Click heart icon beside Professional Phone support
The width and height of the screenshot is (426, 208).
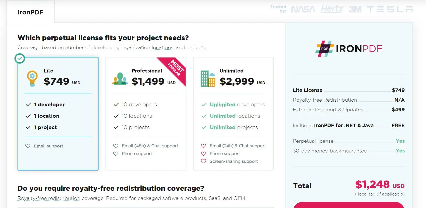116,154
